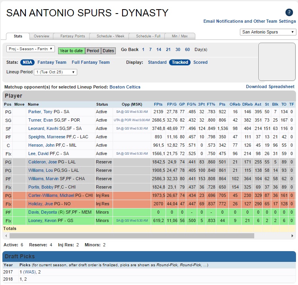Open the Min / Max tab
The height and width of the screenshot is (285, 298).
click(180, 36)
